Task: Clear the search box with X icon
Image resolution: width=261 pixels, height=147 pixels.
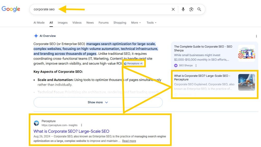Action: click(173, 9)
